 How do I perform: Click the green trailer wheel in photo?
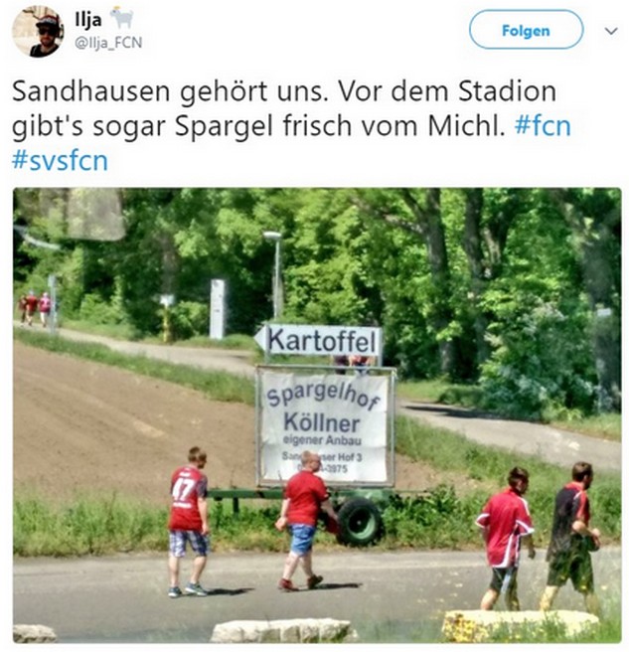click(360, 521)
